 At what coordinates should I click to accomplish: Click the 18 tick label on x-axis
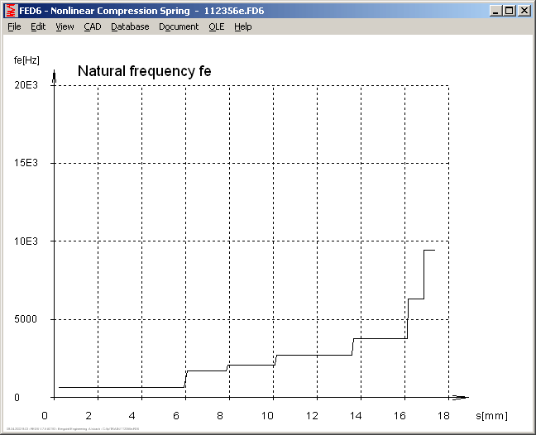tap(443, 415)
